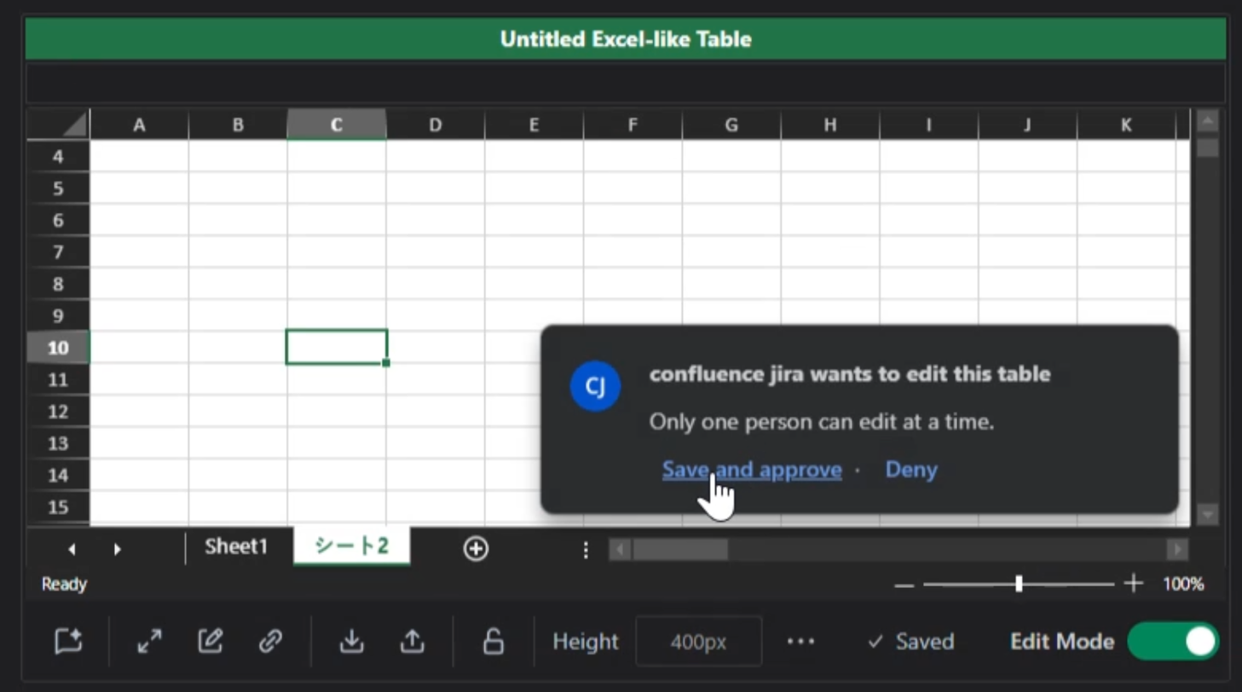The height and width of the screenshot is (692, 1242).
Task: Select column F header
Action: click(633, 124)
